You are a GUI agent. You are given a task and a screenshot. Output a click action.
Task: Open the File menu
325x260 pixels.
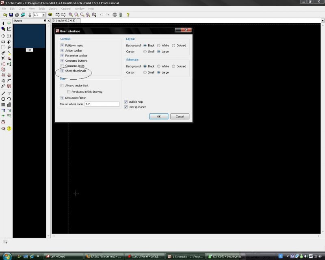point(4,9)
